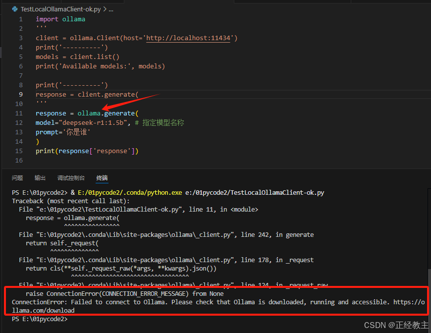Viewport: 431px width, 333px height.
Task: Open the 输出 panel tab
Action: pyautogui.click(x=40, y=178)
